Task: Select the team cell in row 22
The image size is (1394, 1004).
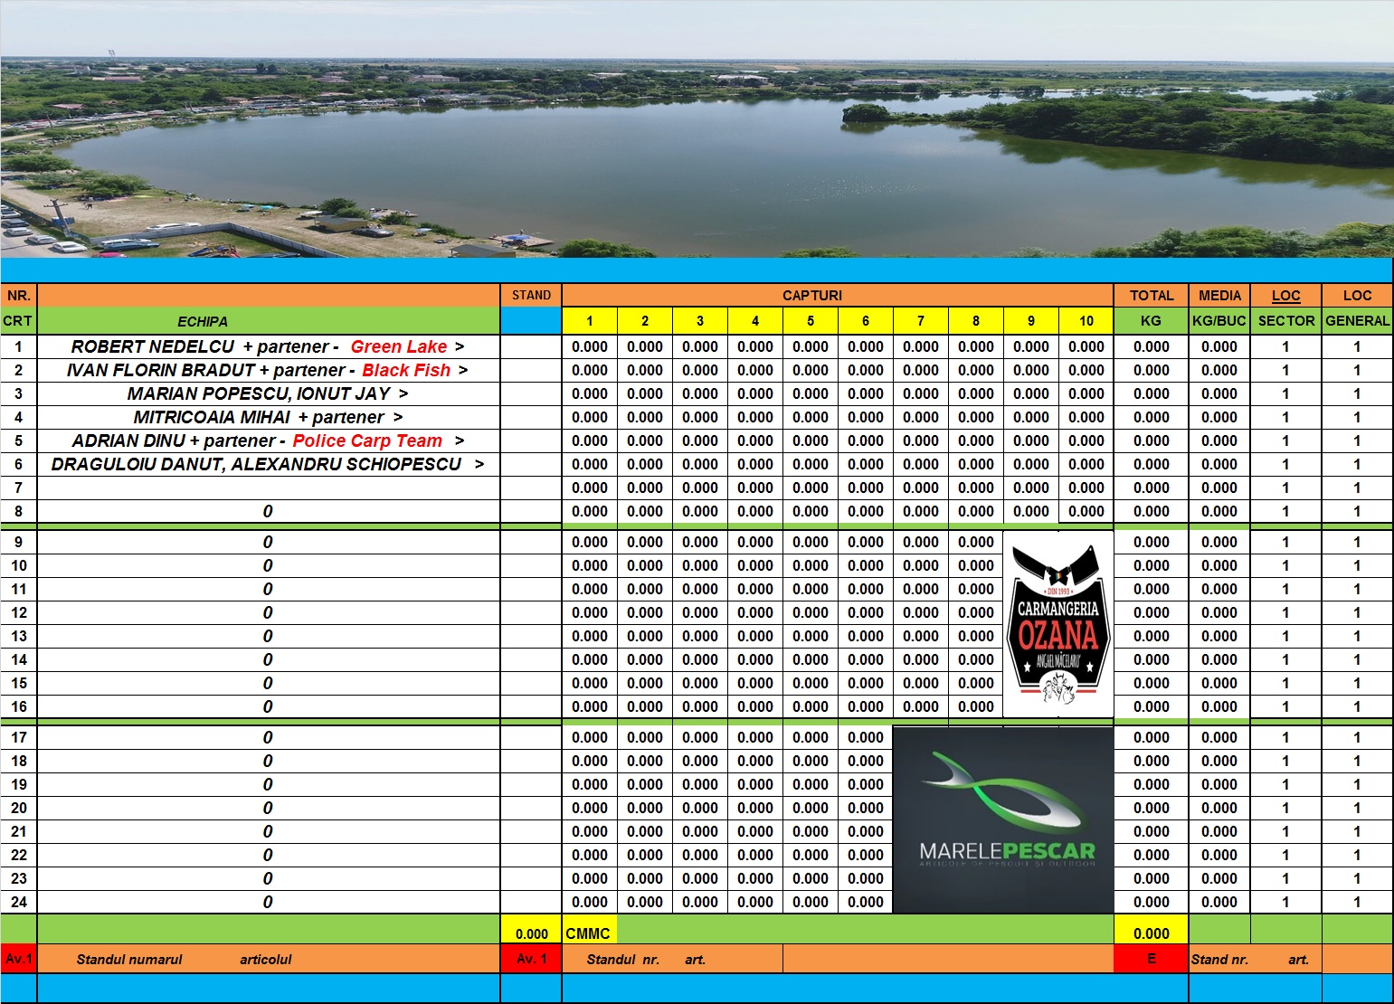Action: [x=269, y=855]
